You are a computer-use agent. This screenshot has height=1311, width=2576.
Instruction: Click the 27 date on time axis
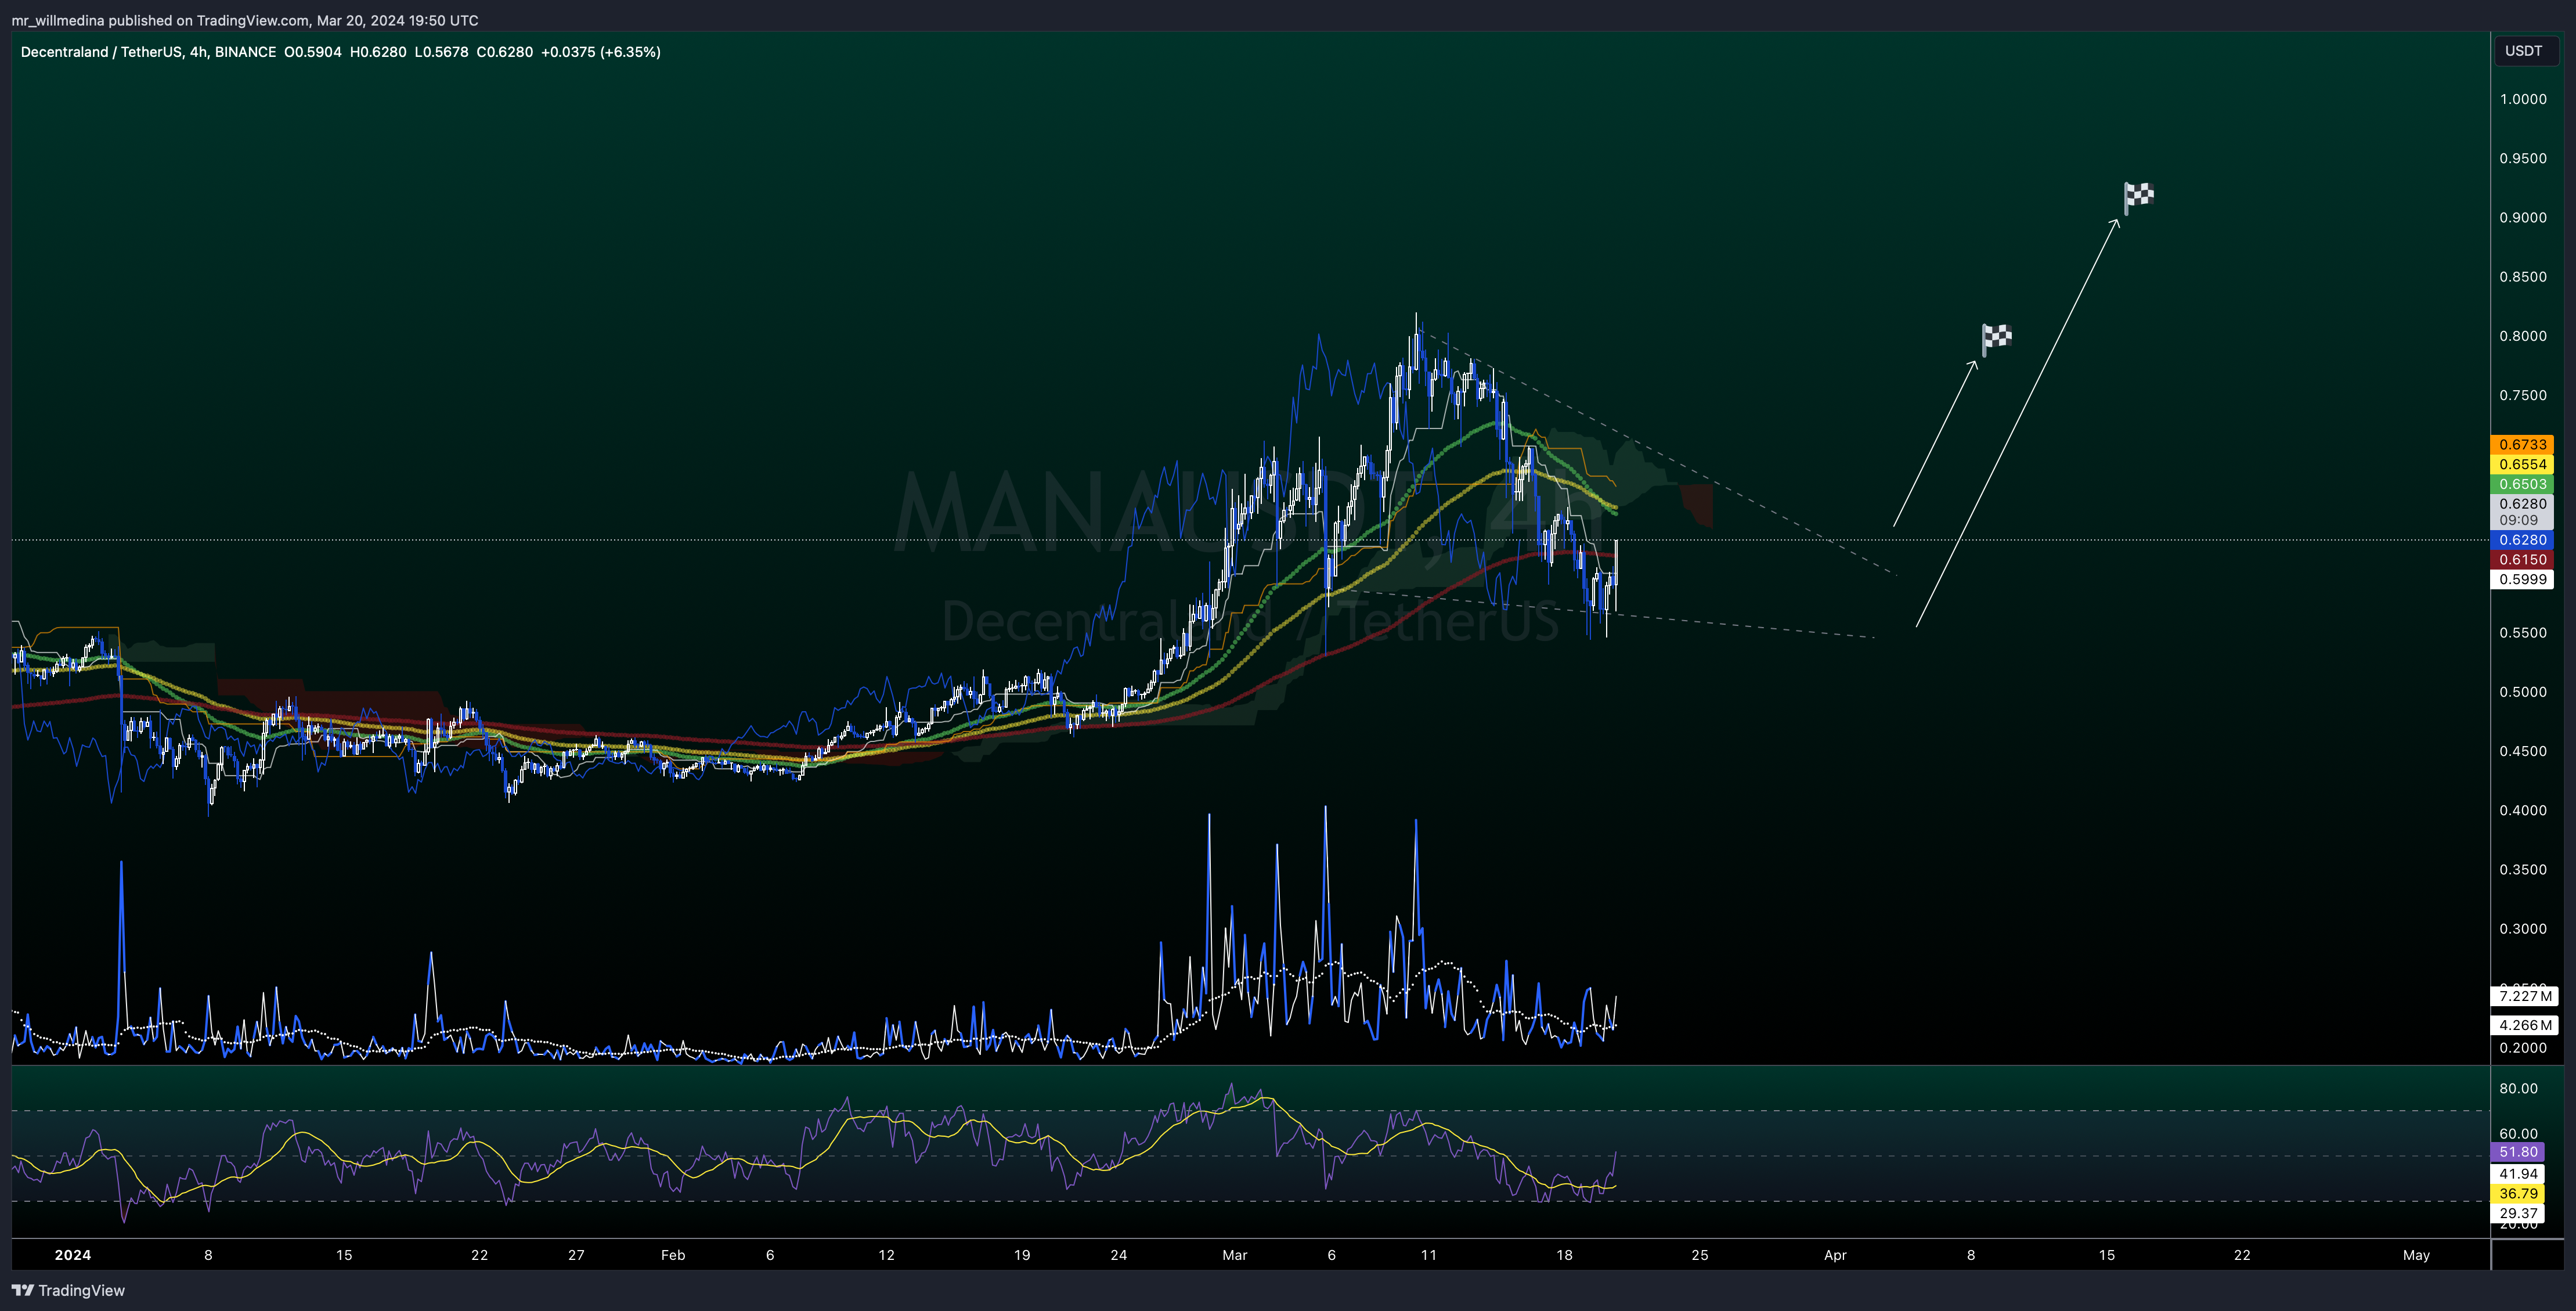[x=576, y=1255]
